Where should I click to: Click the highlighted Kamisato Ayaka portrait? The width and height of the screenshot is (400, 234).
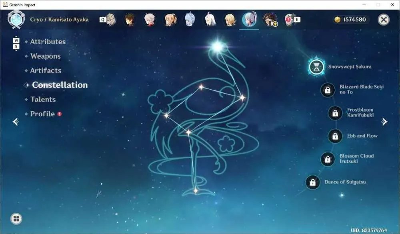point(249,19)
